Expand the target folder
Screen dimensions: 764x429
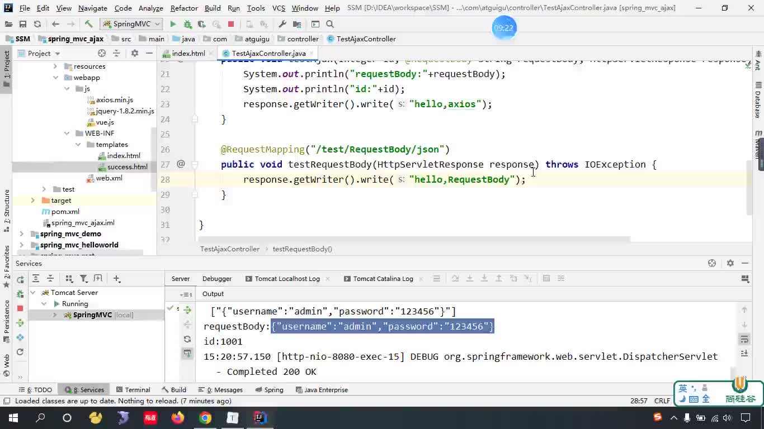tap(32, 201)
